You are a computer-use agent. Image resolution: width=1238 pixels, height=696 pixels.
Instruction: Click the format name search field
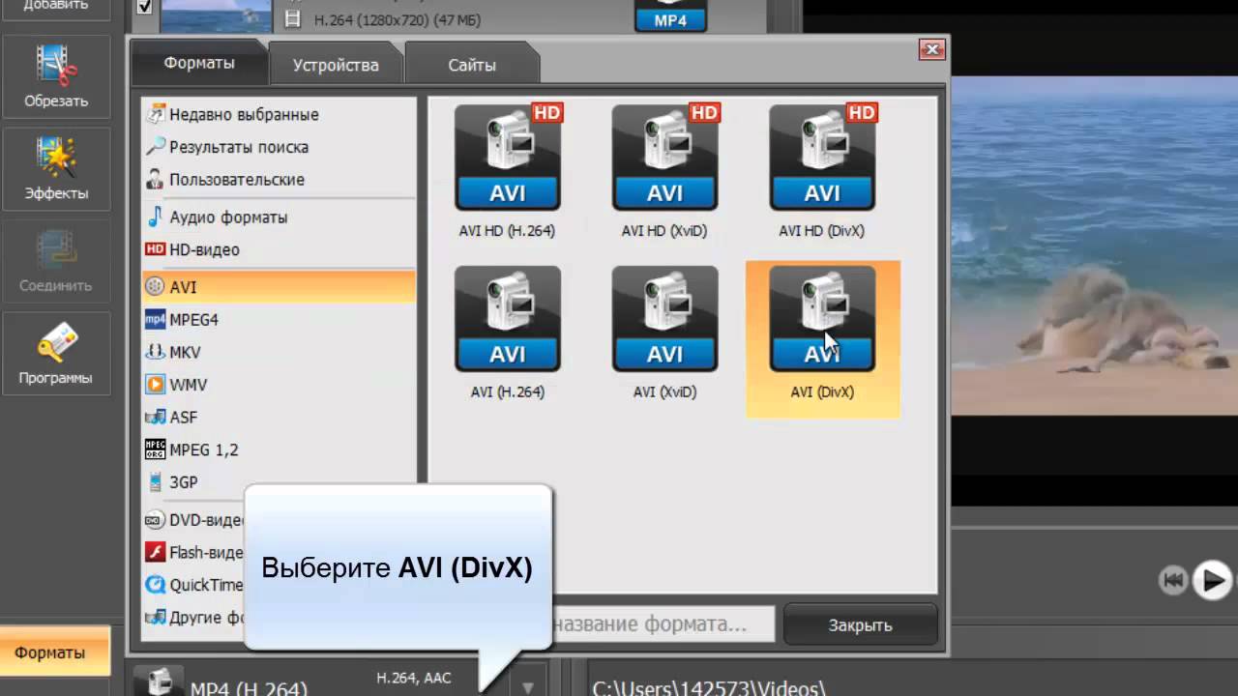click(663, 624)
